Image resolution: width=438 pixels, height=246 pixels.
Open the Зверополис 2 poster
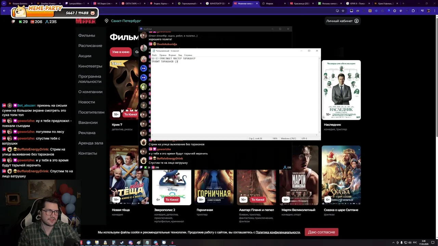point(171,187)
